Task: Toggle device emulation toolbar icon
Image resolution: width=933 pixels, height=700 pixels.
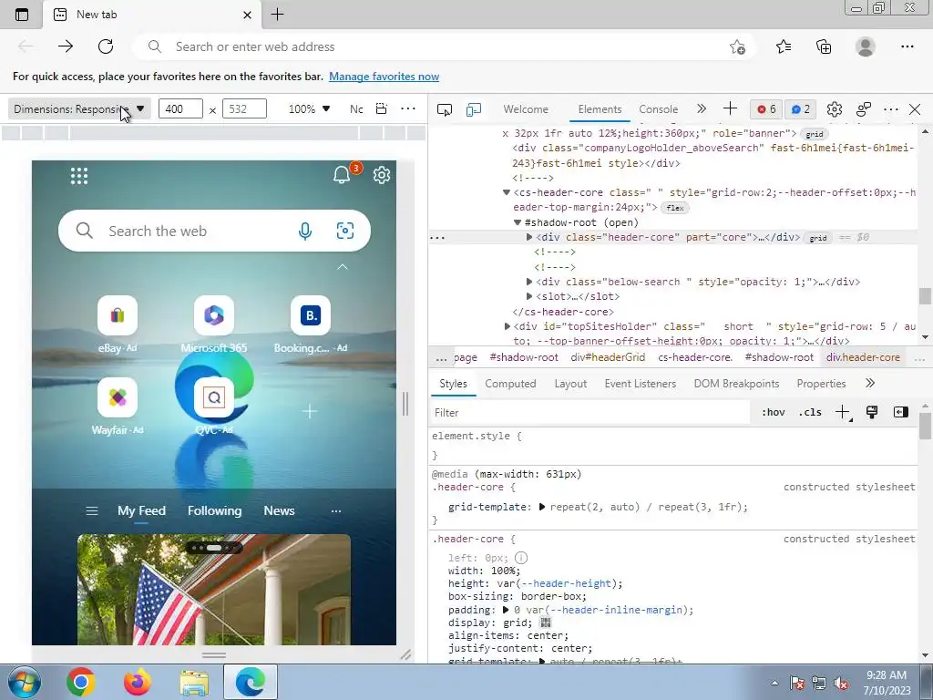Action: (474, 109)
